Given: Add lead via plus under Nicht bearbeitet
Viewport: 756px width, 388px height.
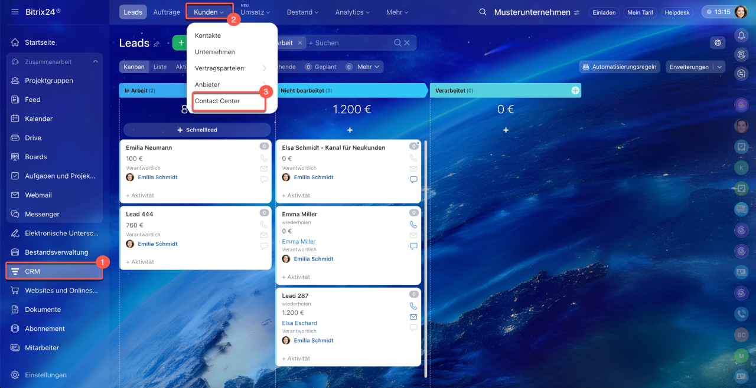Looking at the screenshot, I should coord(350,130).
